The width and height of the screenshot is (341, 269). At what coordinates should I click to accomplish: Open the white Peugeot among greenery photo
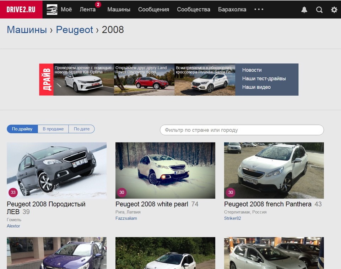coord(165,253)
